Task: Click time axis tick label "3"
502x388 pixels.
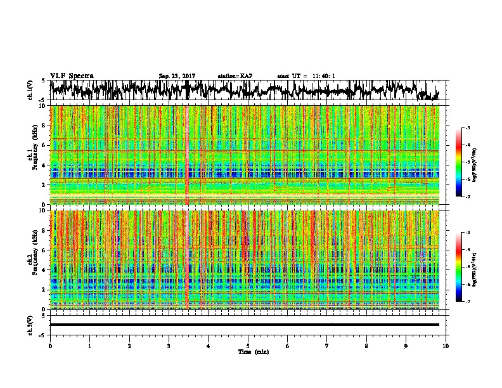Action: pos(169,346)
